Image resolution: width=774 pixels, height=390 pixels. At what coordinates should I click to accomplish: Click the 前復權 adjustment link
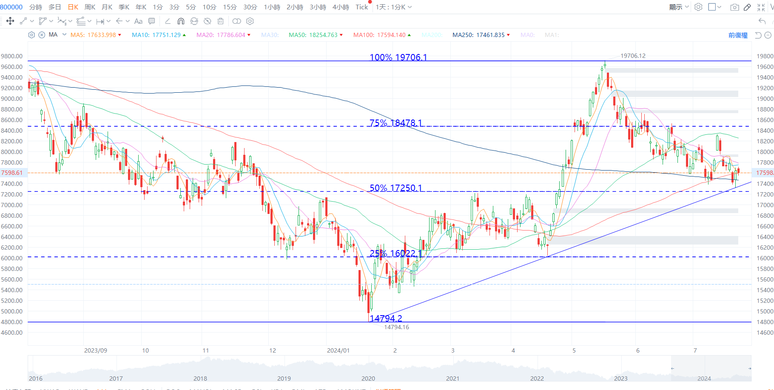pyautogui.click(x=738, y=35)
